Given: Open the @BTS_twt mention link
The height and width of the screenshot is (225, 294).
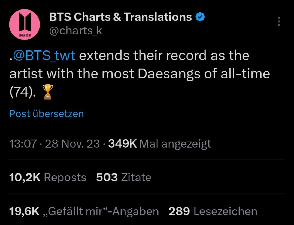Looking at the screenshot, I should coord(44,56).
